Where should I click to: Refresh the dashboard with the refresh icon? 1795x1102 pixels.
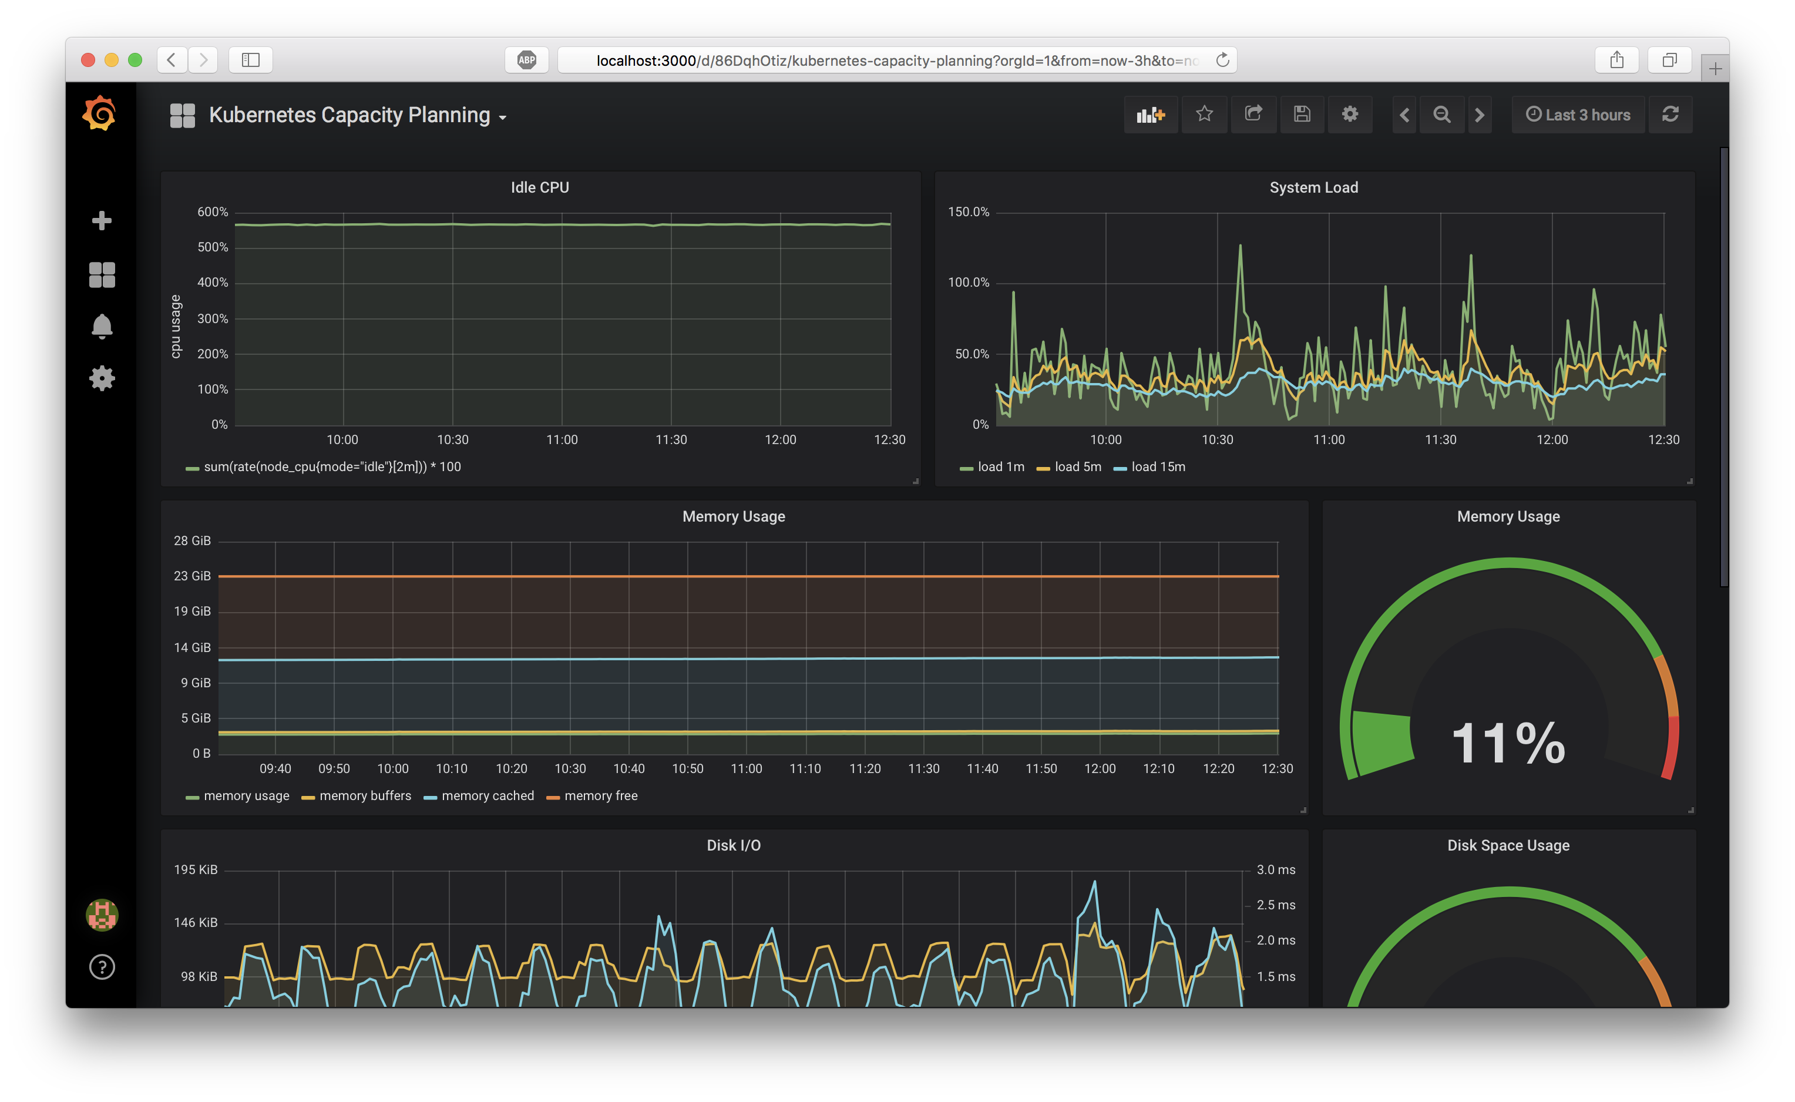pos(1670,115)
